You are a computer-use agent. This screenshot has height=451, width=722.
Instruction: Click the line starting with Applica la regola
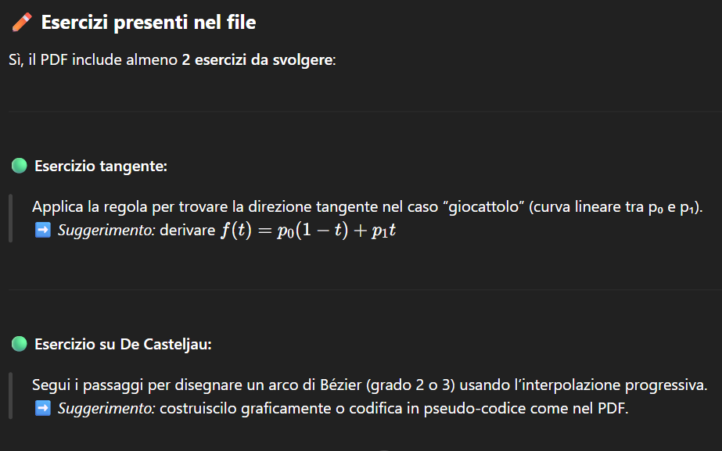(x=368, y=207)
